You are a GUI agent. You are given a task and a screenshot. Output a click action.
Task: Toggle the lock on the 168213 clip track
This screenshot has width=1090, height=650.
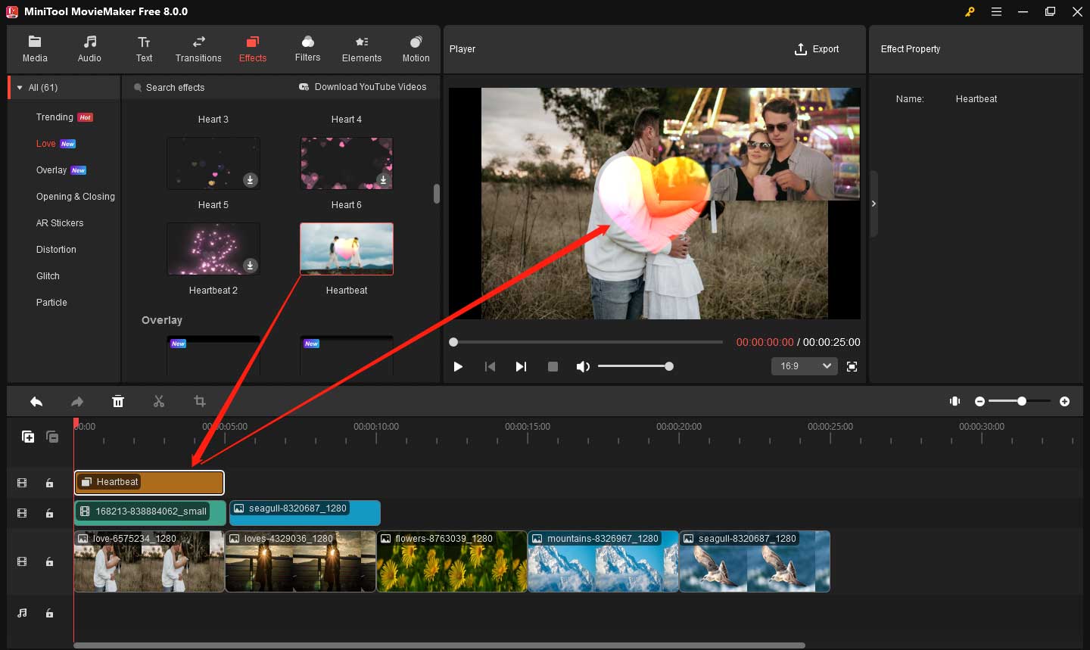[49, 513]
